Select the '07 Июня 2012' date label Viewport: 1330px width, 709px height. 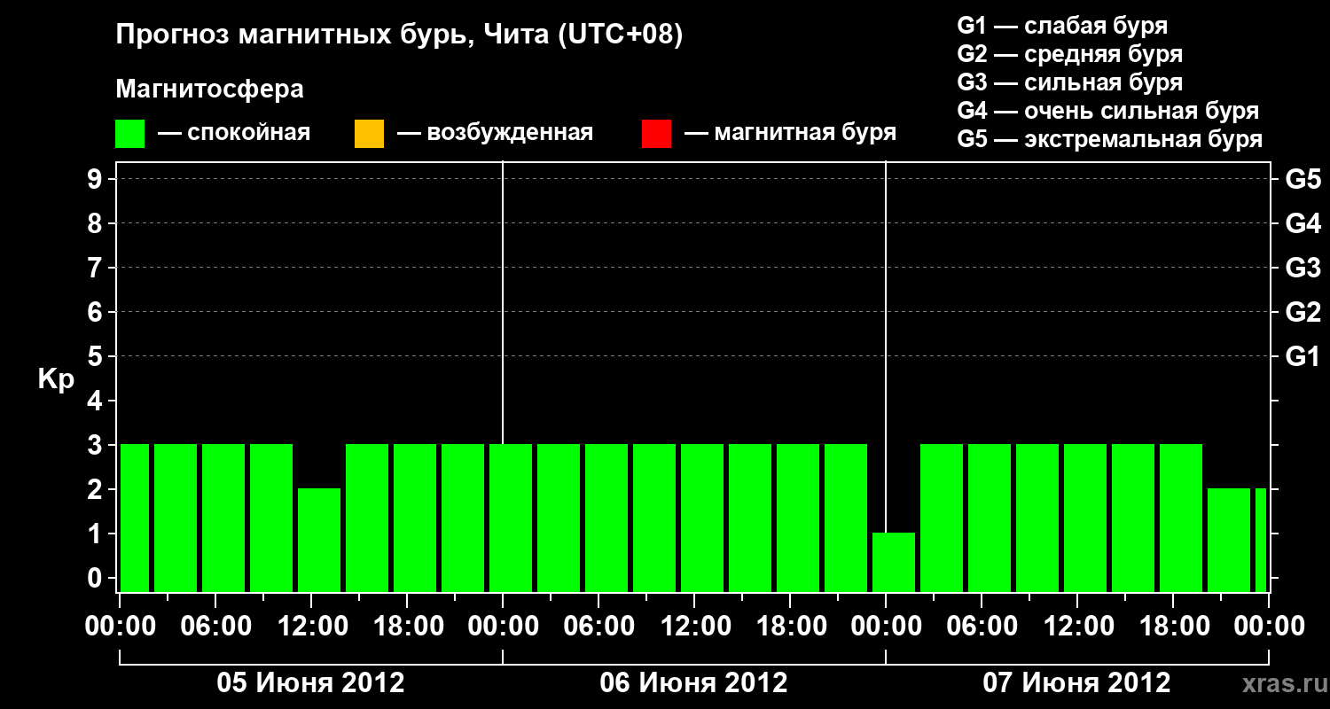(1077, 683)
